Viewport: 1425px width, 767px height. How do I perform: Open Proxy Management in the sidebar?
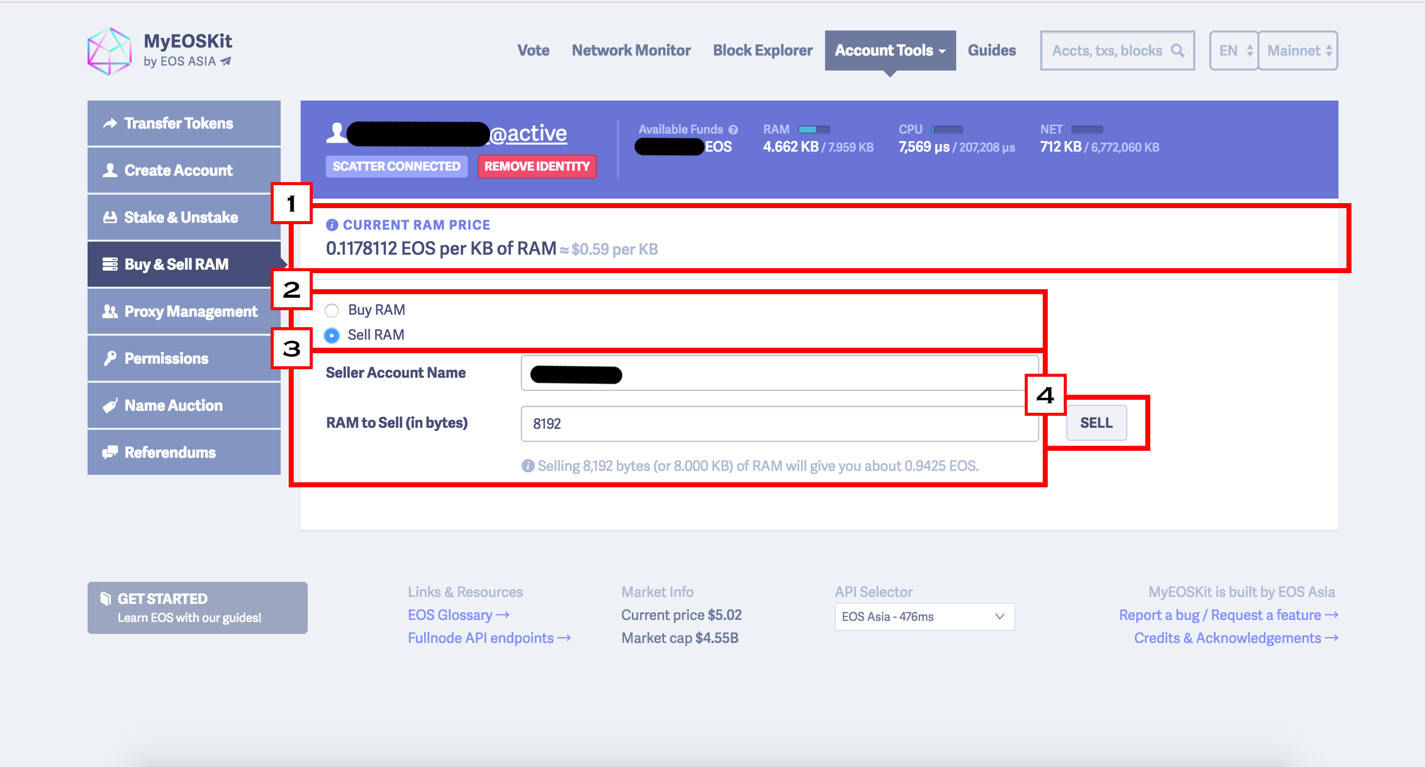point(184,311)
